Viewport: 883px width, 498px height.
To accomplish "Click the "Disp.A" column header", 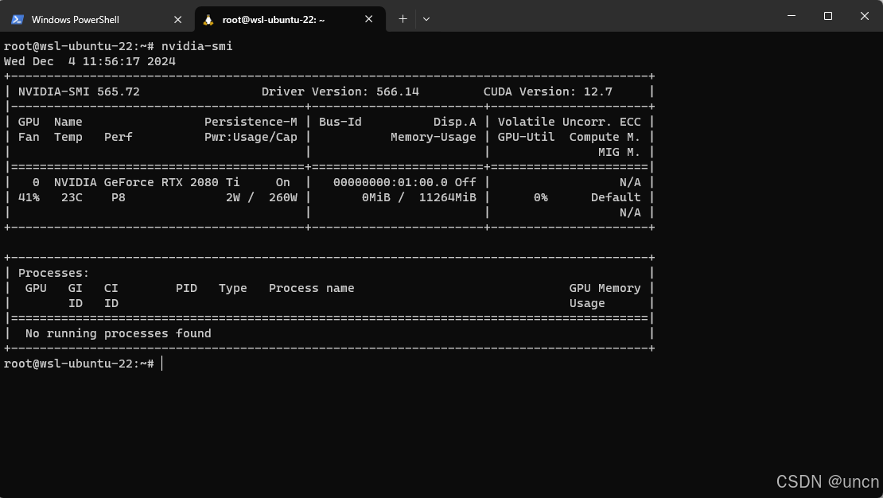I will click(x=454, y=123).
